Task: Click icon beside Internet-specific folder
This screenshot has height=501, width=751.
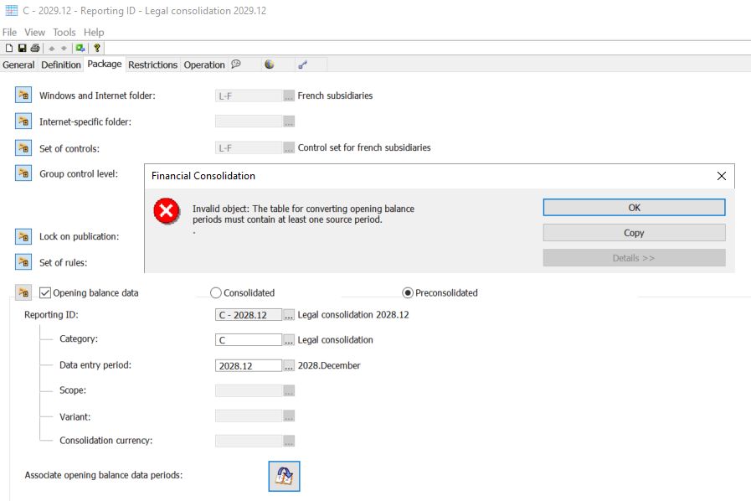Action: pos(23,121)
